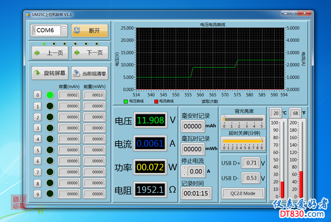Click the UM25C application title bar icon
The width and height of the screenshot is (331, 222).
coord(28,15)
